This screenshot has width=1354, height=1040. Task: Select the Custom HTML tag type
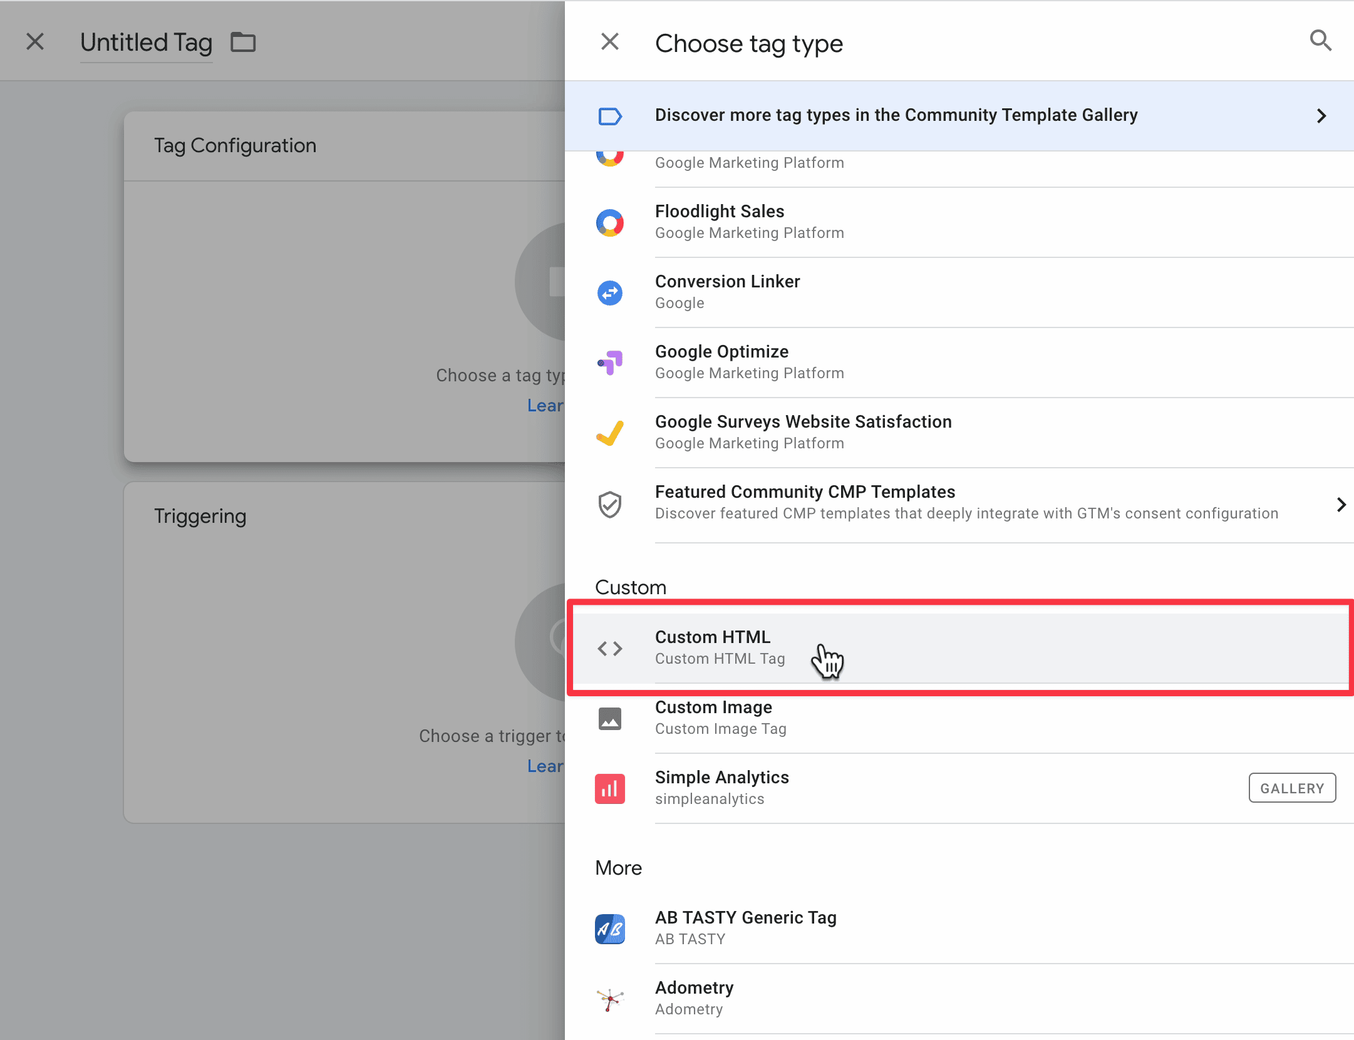tap(959, 648)
